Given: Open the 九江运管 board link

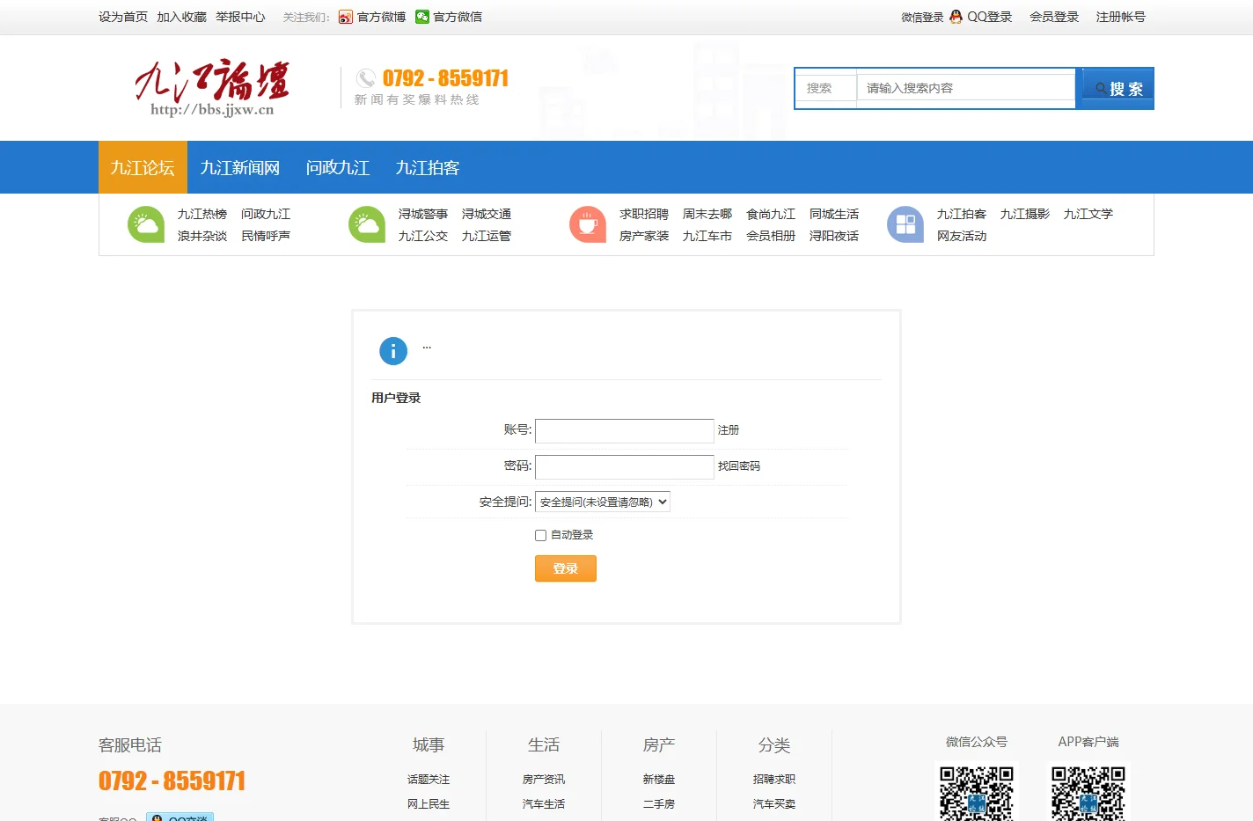Looking at the screenshot, I should point(487,236).
